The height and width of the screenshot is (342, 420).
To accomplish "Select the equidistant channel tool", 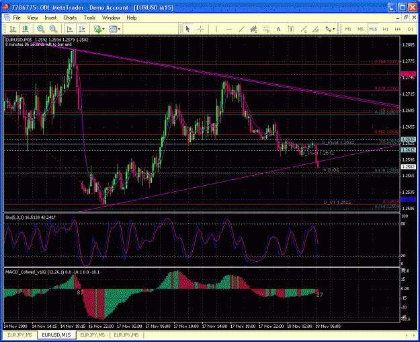I will coord(253,29).
